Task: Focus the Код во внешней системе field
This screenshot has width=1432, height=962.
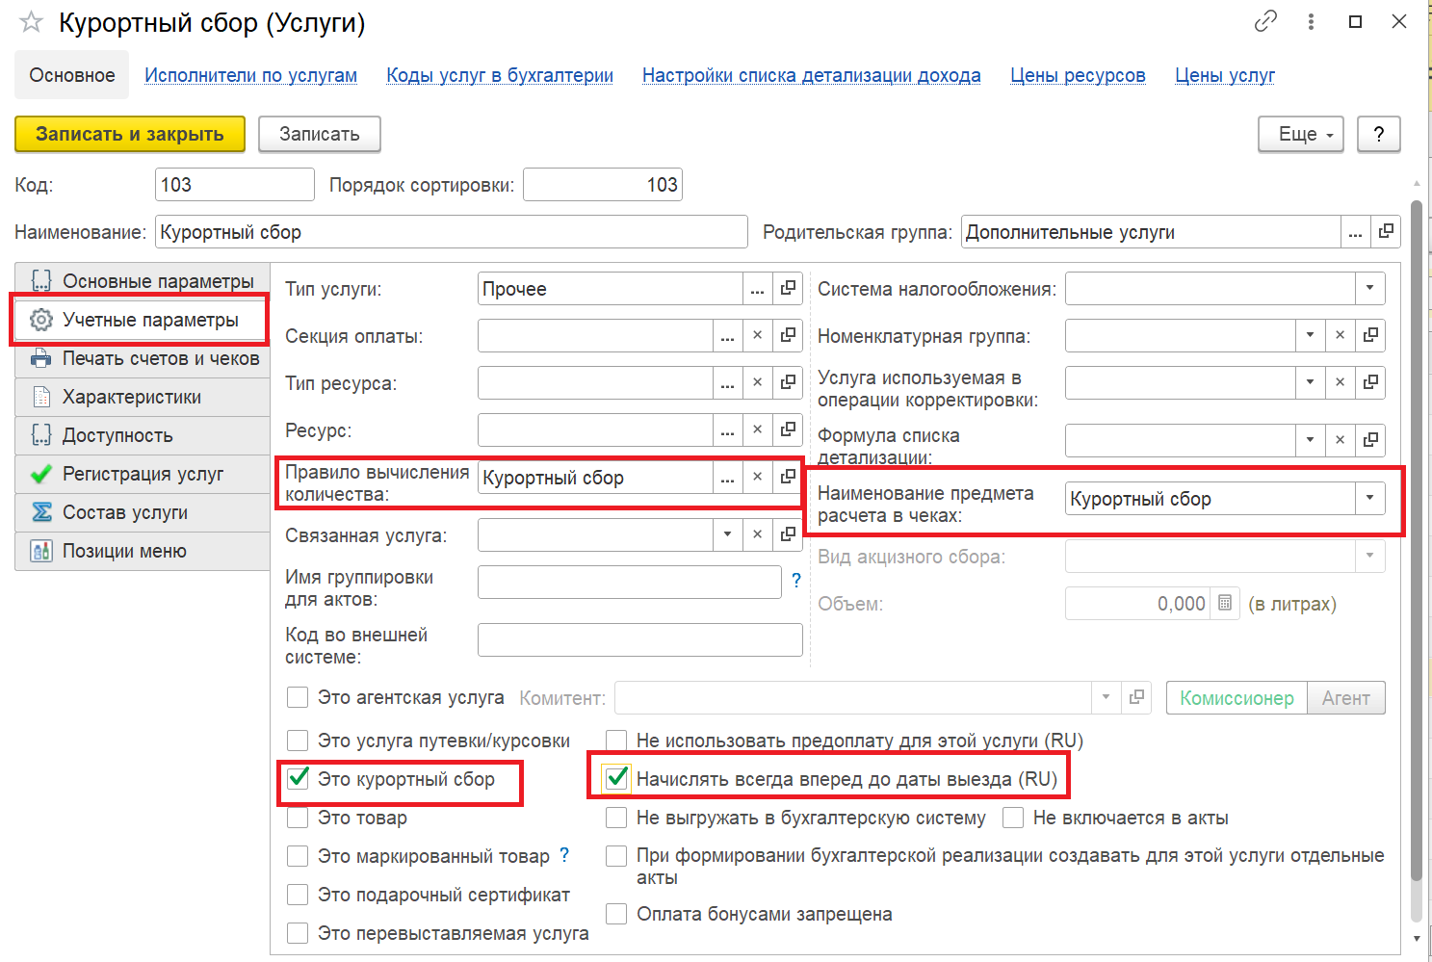Action: tap(640, 639)
